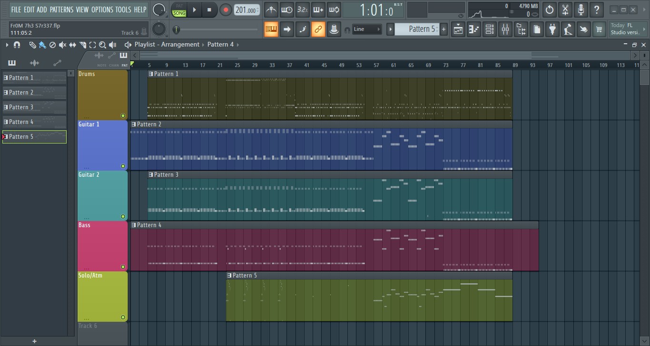
Task: Mute the Guitar 1 track green light
Action: click(123, 166)
